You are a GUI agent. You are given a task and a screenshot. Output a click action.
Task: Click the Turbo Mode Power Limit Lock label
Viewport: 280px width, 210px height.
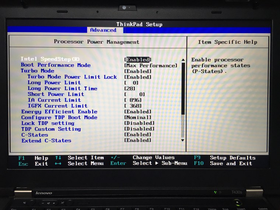pos(72,77)
